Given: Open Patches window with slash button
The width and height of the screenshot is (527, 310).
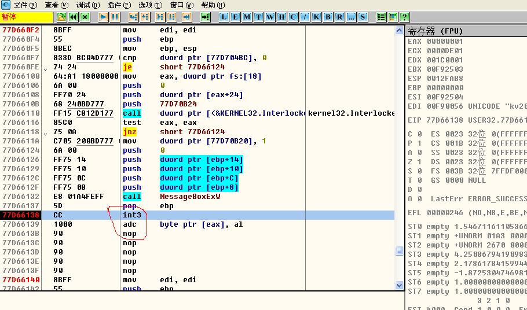Looking at the screenshot, I should (x=305, y=17).
